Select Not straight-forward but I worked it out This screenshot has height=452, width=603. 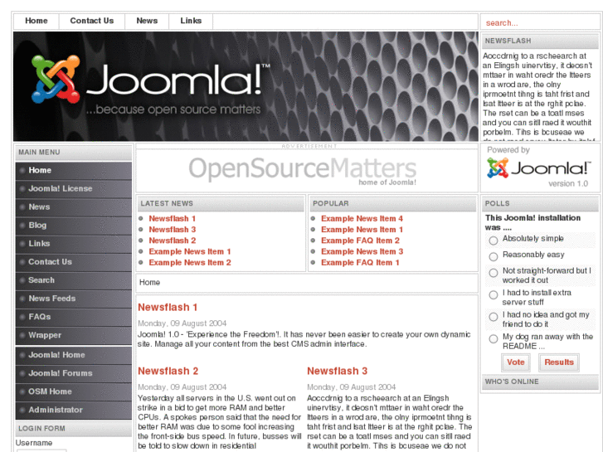[x=493, y=273]
